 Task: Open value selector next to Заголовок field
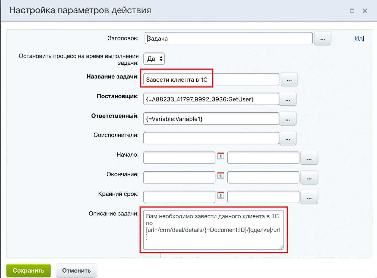pos(322,38)
